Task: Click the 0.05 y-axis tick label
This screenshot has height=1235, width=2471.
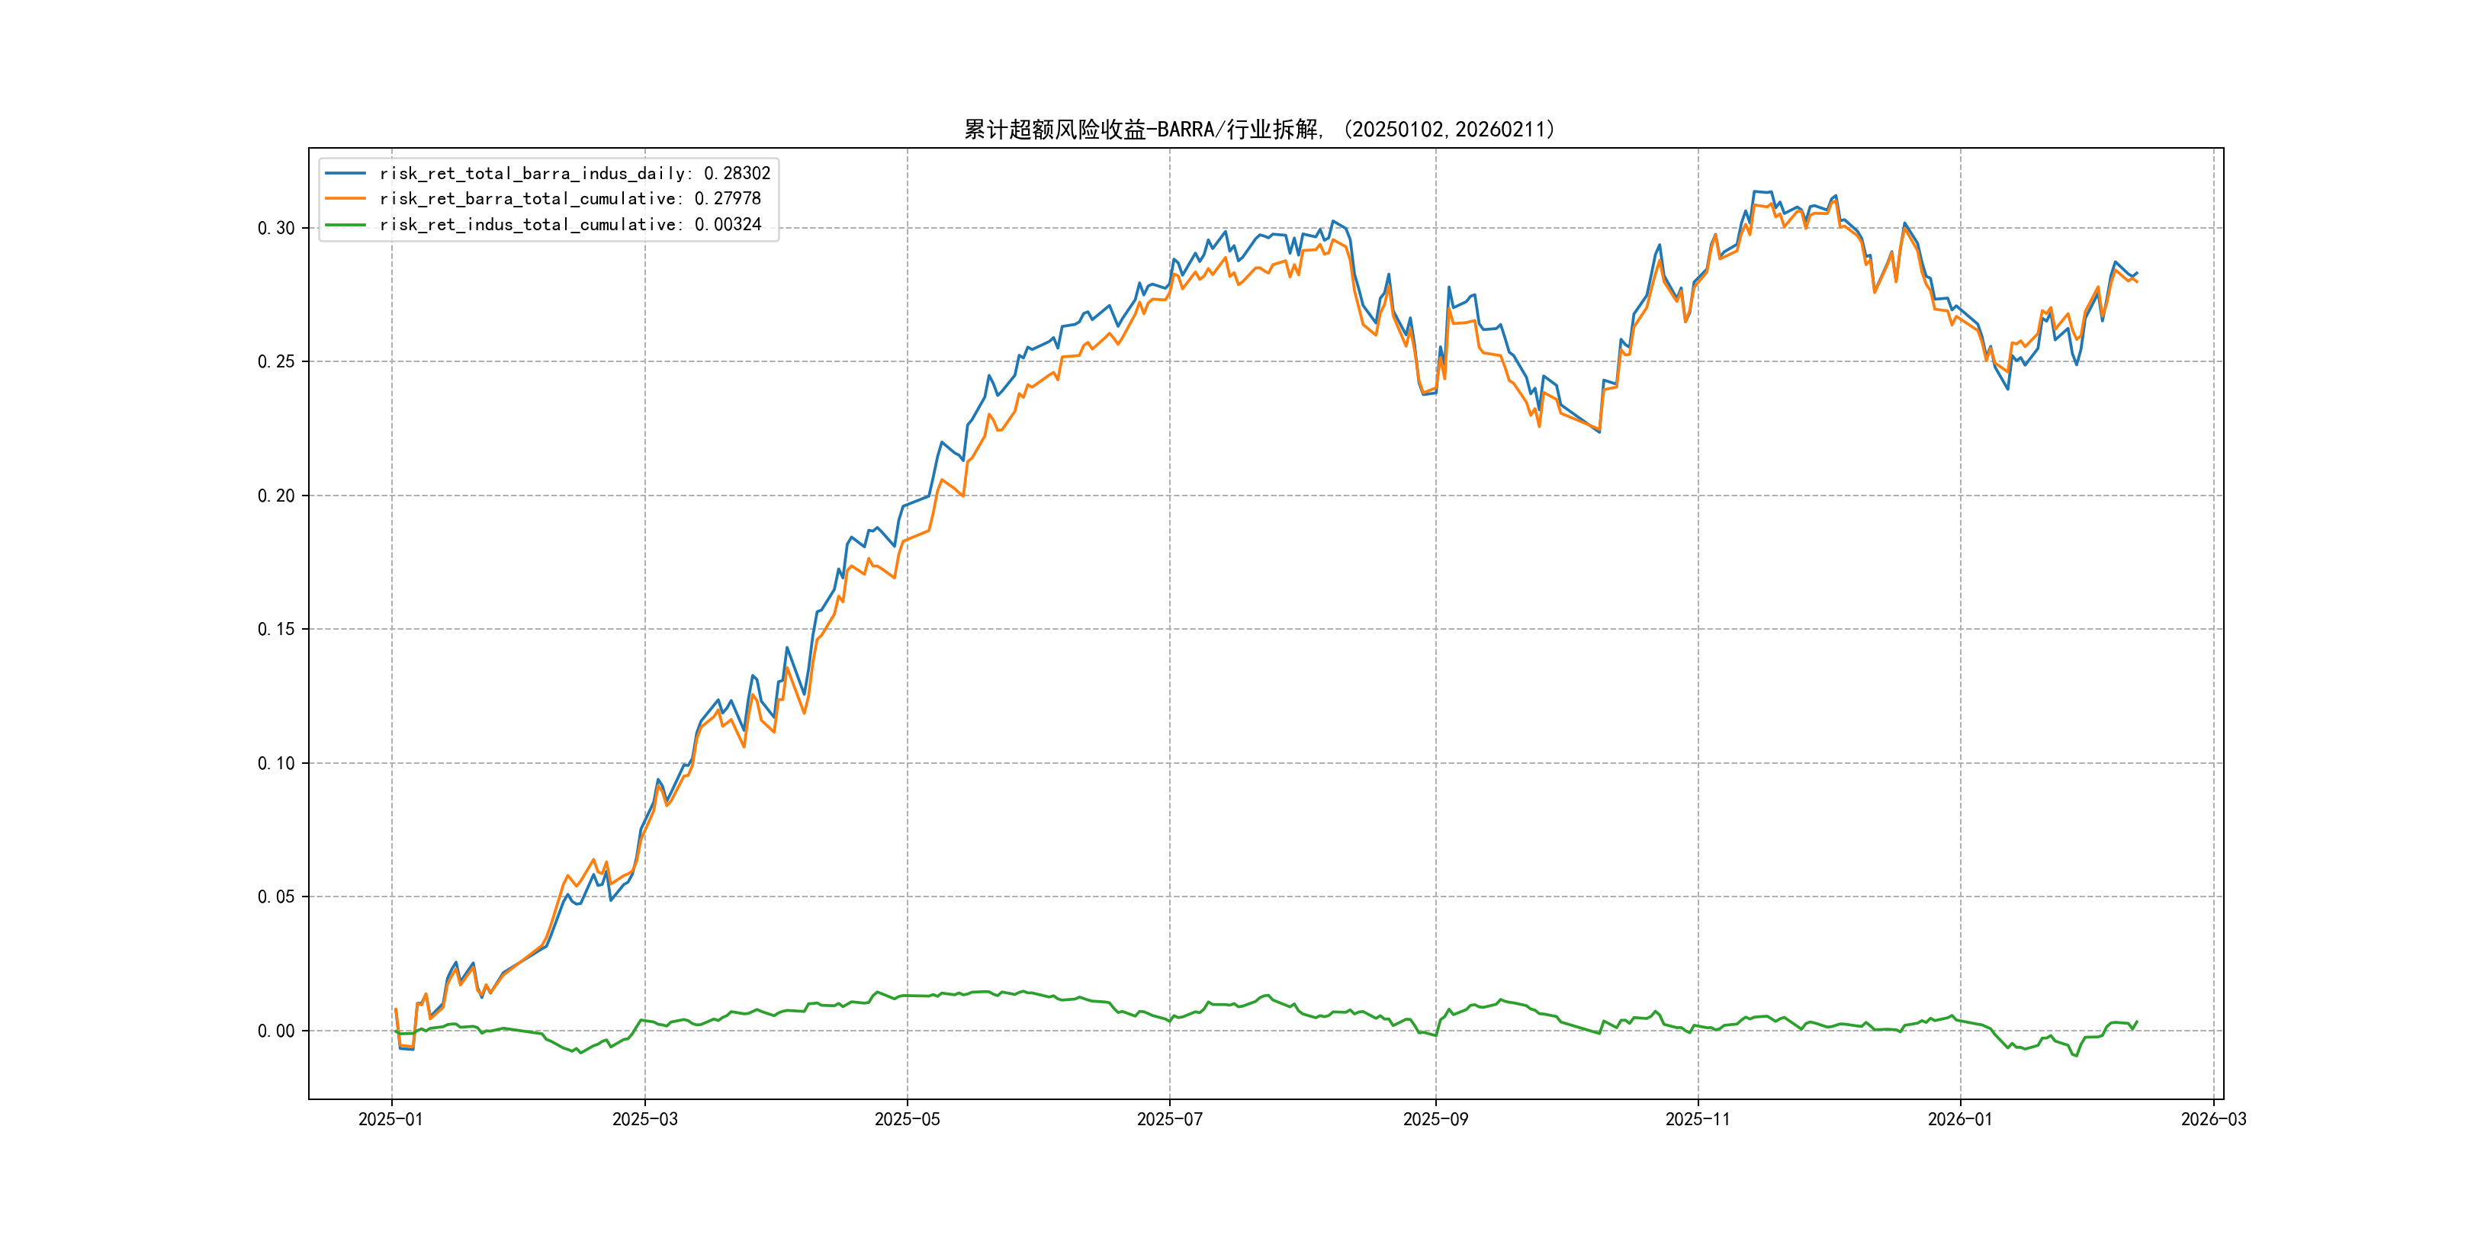Action: pos(276,897)
